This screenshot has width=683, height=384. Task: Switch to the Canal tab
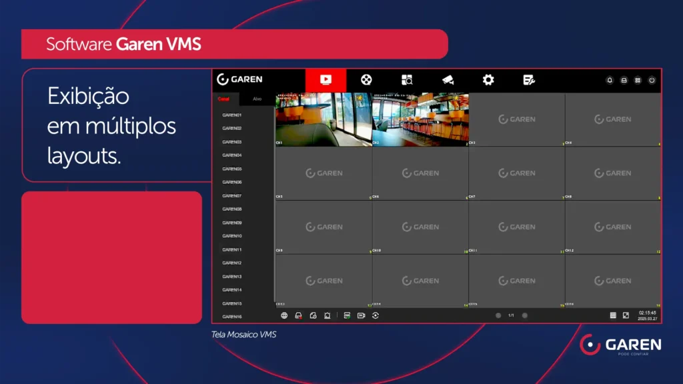223,99
